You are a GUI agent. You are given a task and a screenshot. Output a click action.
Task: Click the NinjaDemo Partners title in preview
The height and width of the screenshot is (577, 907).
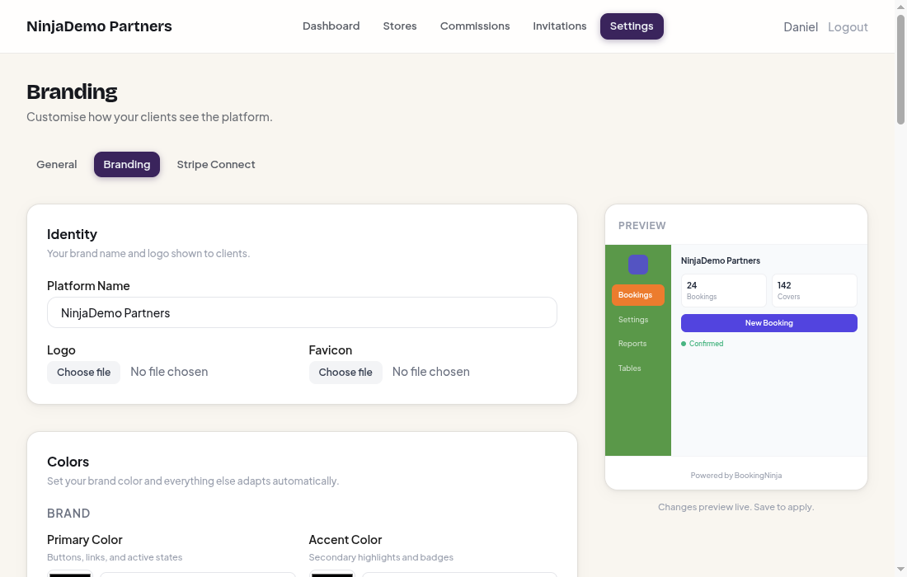click(x=720, y=260)
